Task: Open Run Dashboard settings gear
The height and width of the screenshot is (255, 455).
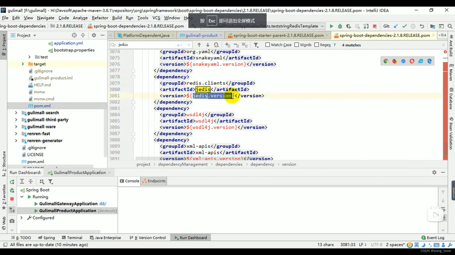Action: coord(434,172)
